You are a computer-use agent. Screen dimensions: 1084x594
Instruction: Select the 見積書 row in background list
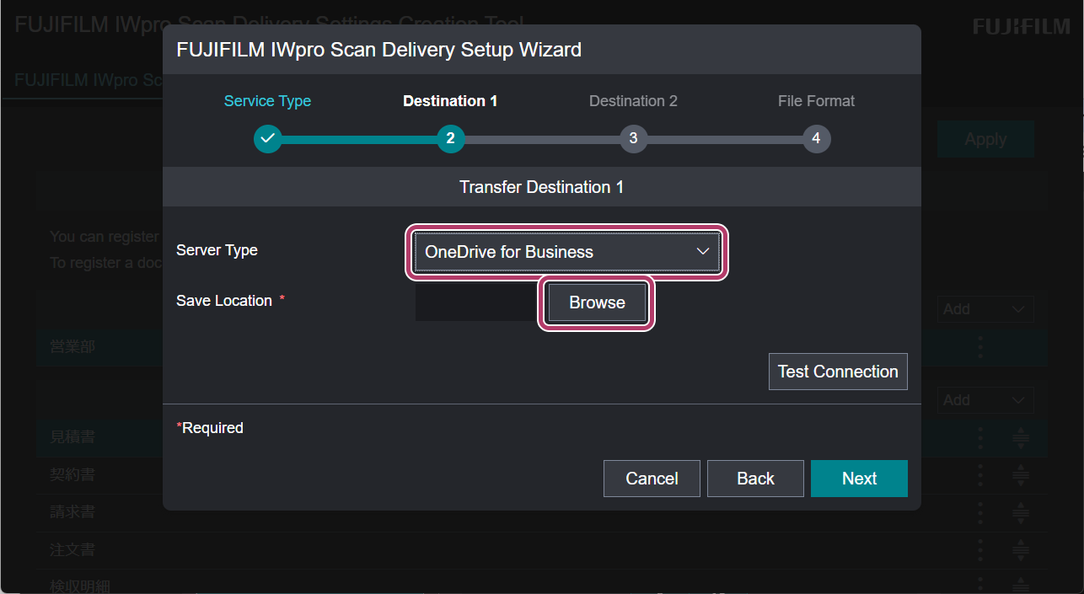541,437
